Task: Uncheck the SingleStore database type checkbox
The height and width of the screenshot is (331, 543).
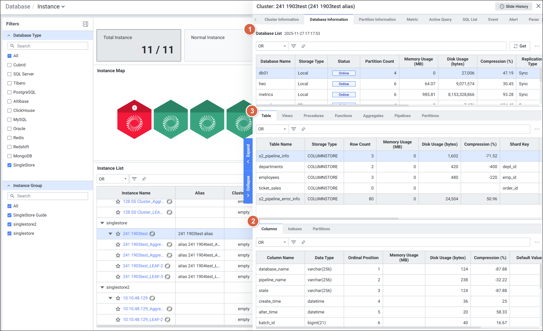Action: pos(9,165)
